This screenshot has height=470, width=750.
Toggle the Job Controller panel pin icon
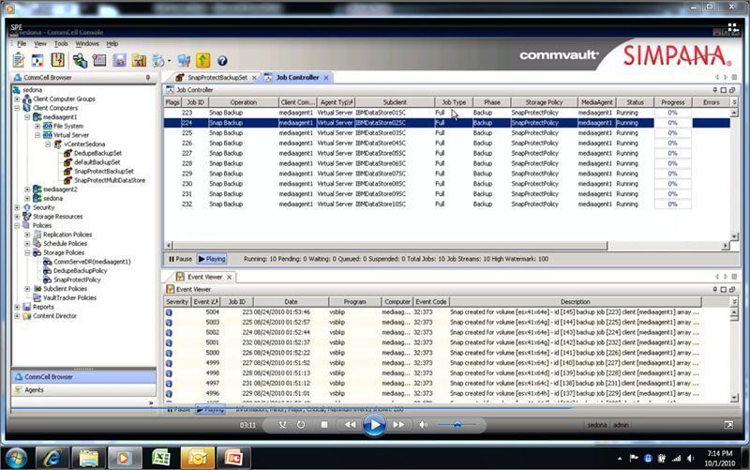(x=715, y=90)
